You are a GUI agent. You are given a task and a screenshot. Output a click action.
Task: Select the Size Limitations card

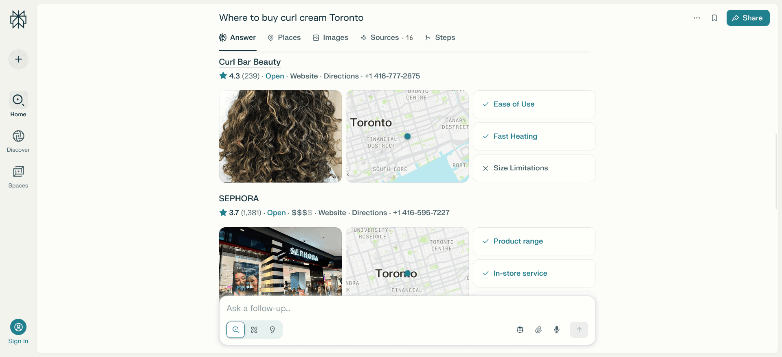pos(534,168)
